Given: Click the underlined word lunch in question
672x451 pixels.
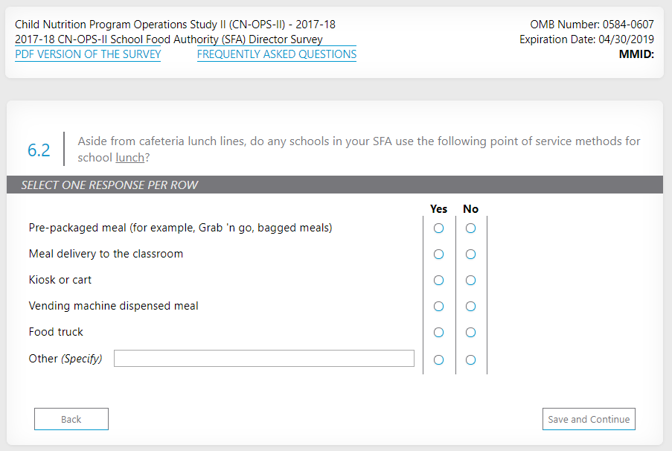Looking at the screenshot, I should 130,158.
